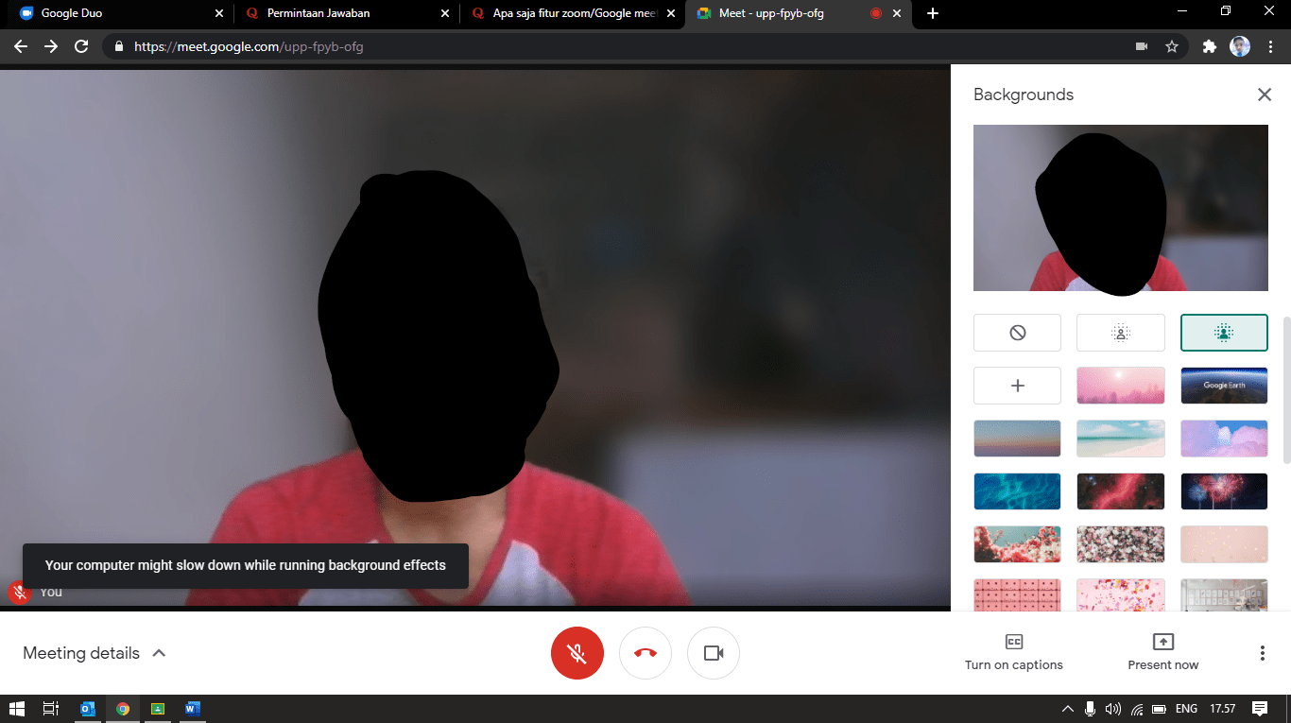
Task: Choose the fireworks background
Action: (1224, 491)
